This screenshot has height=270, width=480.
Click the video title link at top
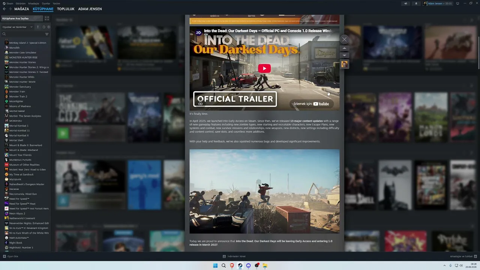tap(267, 31)
